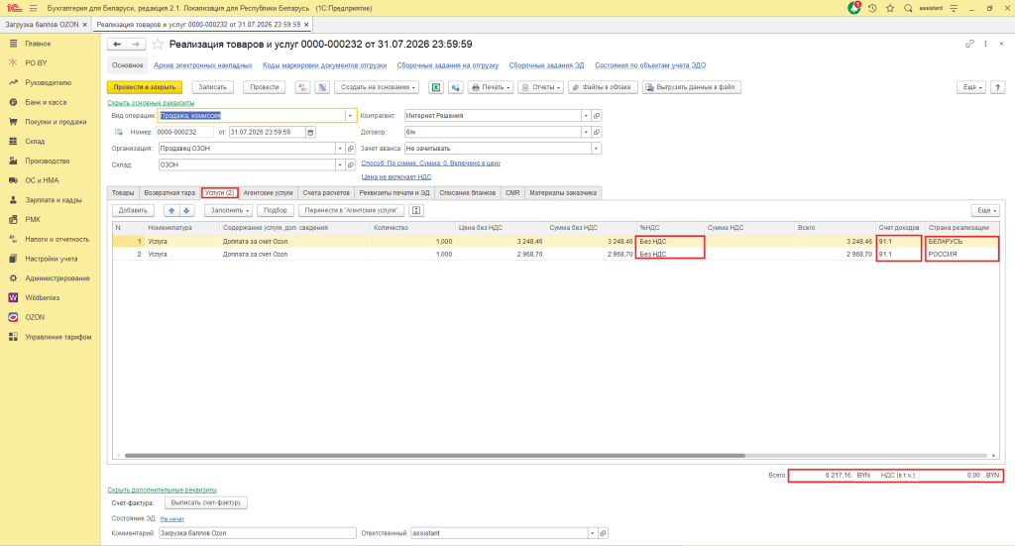Open the Печать dropdown menu
This screenshot has width=1015, height=546.
coord(491,87)
